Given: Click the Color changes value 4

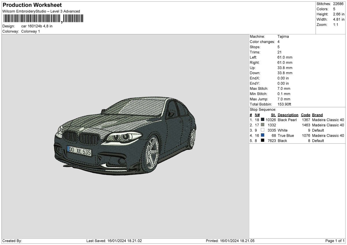Looking at the screenshot, I should 278,42.
